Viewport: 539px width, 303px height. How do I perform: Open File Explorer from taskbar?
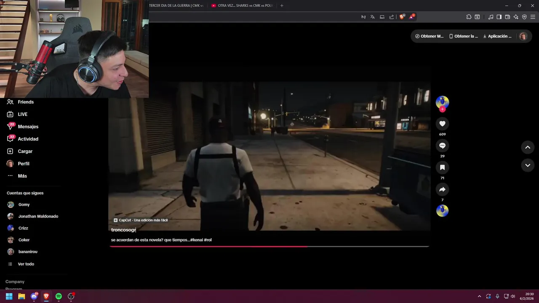tap(21, 296)
